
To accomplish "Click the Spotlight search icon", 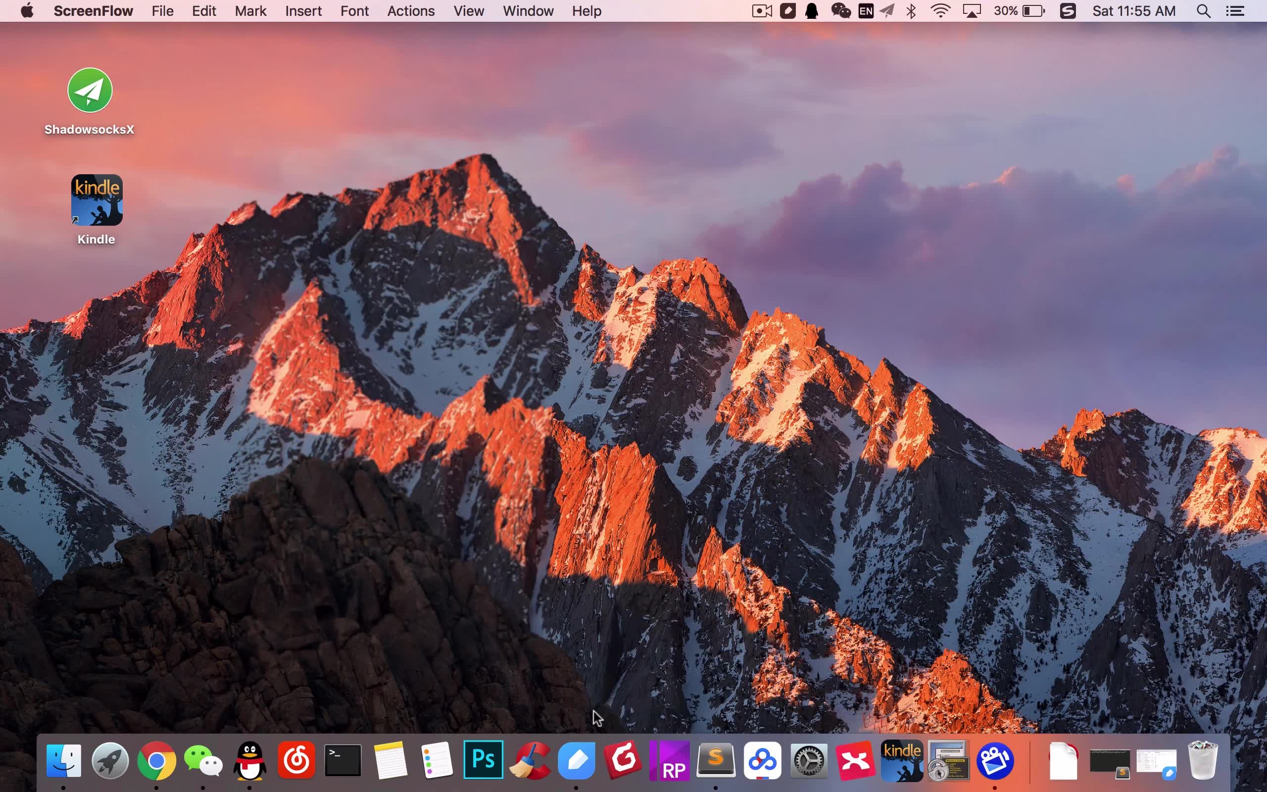I will [1203, 11].
